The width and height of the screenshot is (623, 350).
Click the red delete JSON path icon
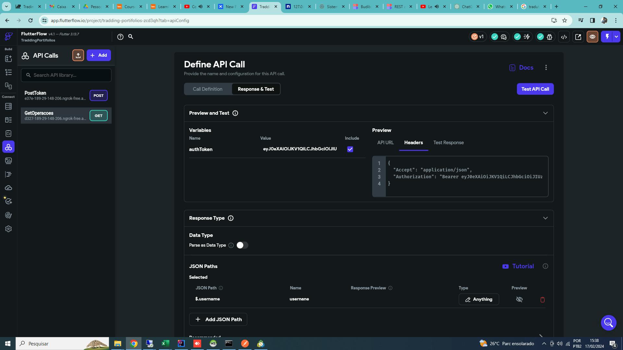[542, 299]
